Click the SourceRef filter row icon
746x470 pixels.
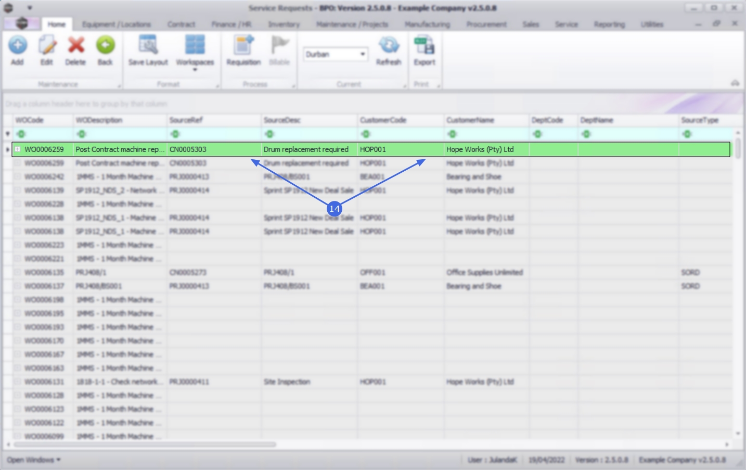tap(175, 134)
